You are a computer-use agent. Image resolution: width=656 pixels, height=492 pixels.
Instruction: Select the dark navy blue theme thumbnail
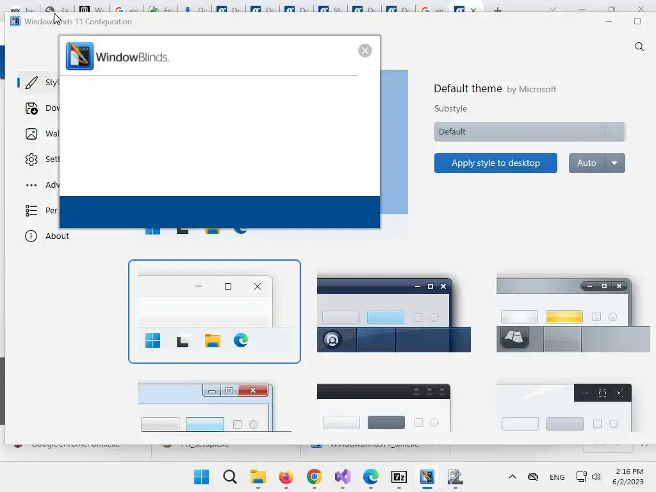click(394, 312)
